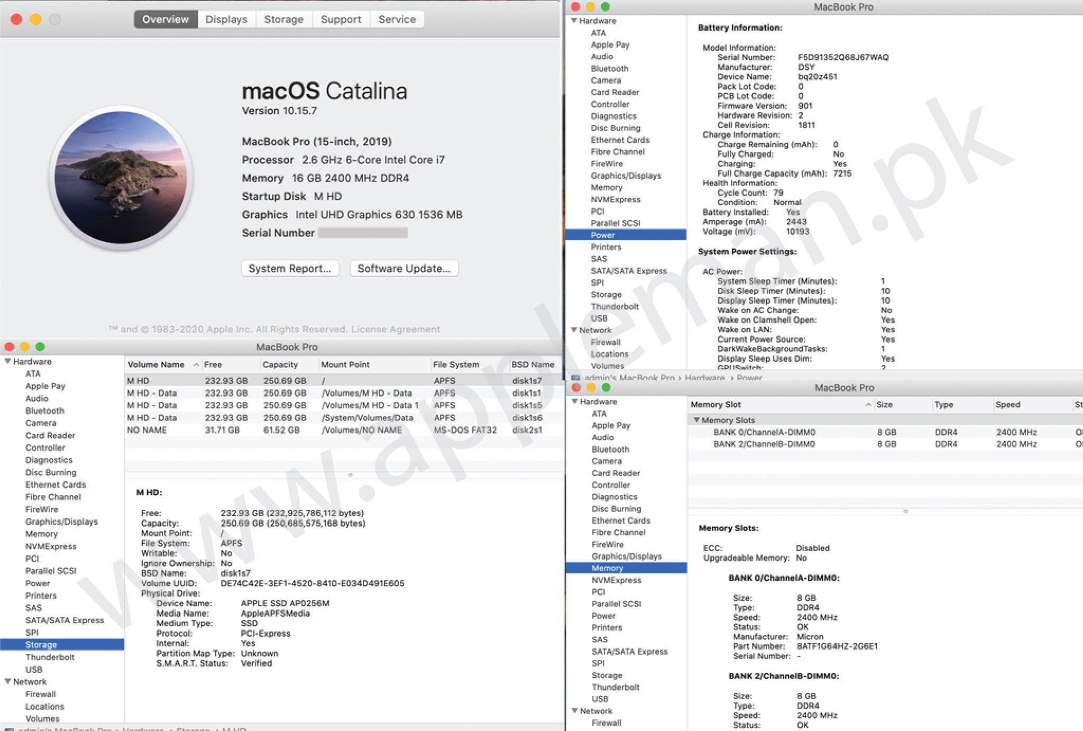This screenshot has width=1083, height=731.
Task: Sort volumes by the Capacity column
Action: pos(289,364)
